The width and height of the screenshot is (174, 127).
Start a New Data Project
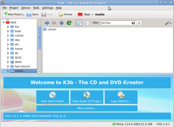(x=53, y=97)
